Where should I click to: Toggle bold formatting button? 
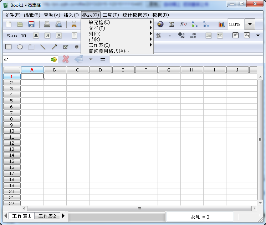tap(36, 36)
